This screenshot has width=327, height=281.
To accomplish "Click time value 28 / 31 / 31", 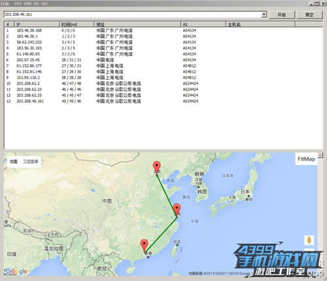I will (71, 60).
